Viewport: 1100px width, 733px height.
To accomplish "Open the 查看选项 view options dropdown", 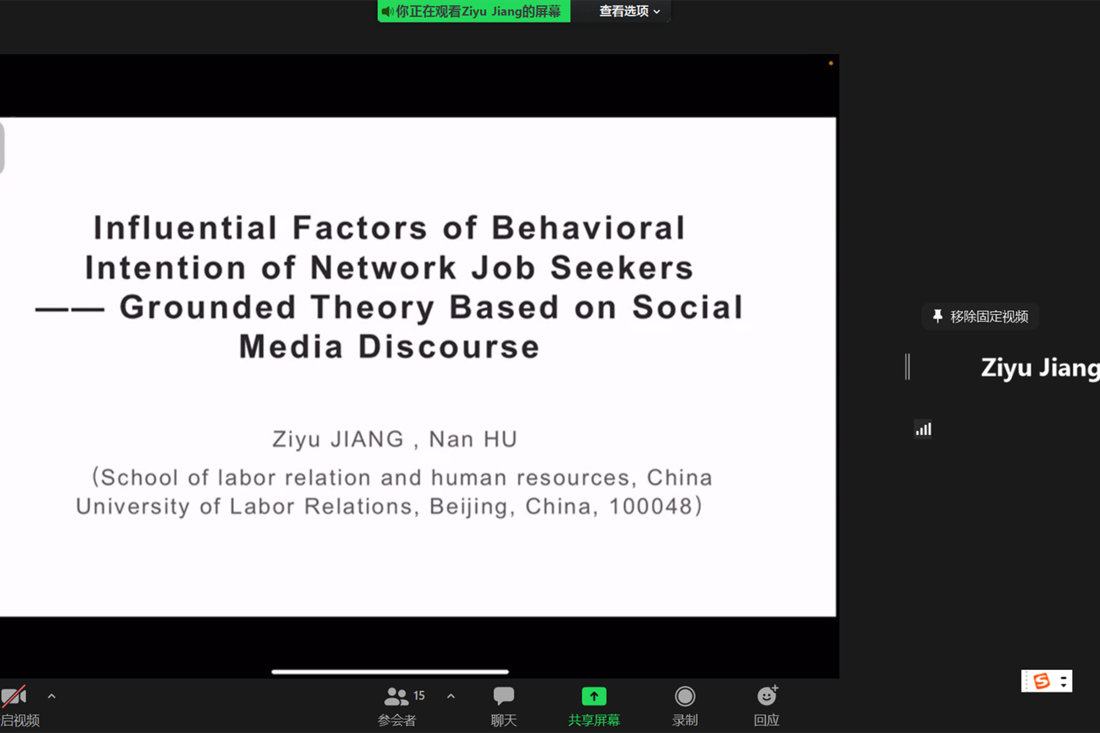I will pyautogui.click(x=629, y=11).
